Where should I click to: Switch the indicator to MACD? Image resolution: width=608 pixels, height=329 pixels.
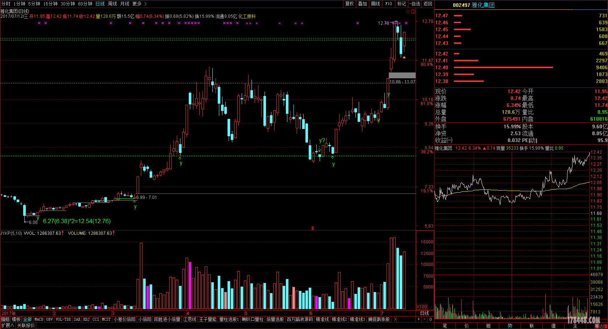(39, 319)
